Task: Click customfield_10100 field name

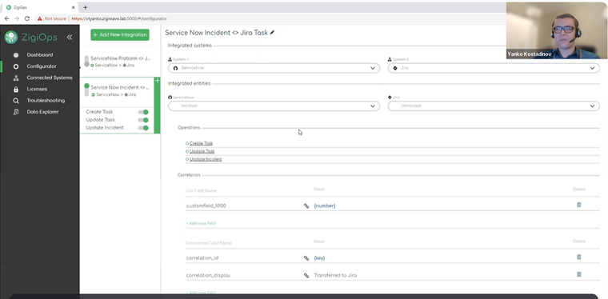Action: coord(206,205)
